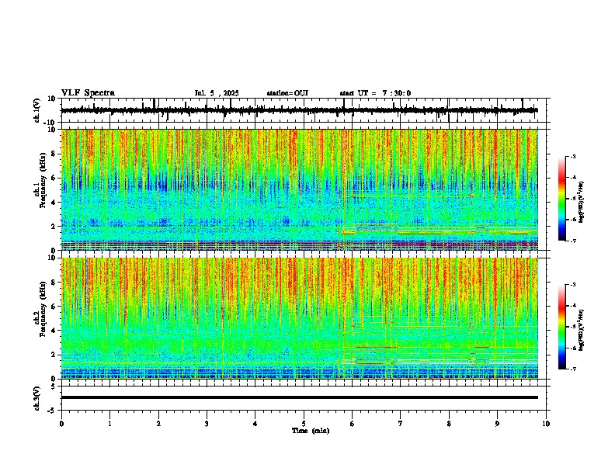Screen dimensions: 615x475
Task: Click the time axis tick label "7"
Action: coord(401,424)
